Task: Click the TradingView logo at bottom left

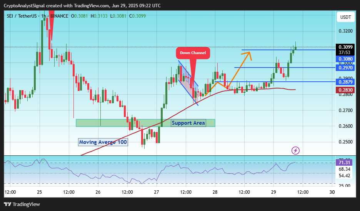Action: coord(22,204)
